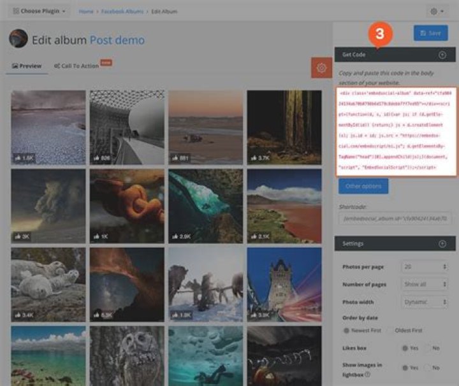Click the orange gear settings icon
Image resolution: width=459 pixels, height=386 pixels.
[x=321, y=68]
